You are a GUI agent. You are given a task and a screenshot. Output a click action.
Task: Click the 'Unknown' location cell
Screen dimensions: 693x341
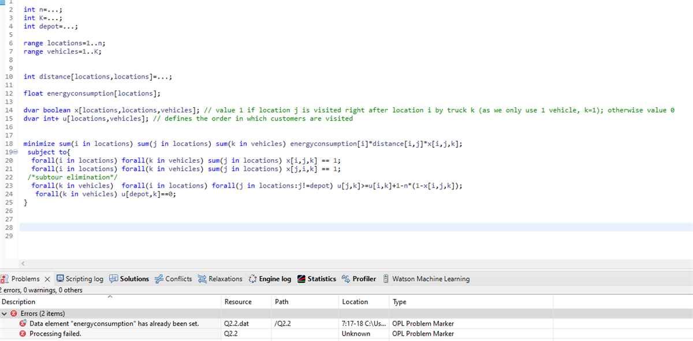point(356,333)
